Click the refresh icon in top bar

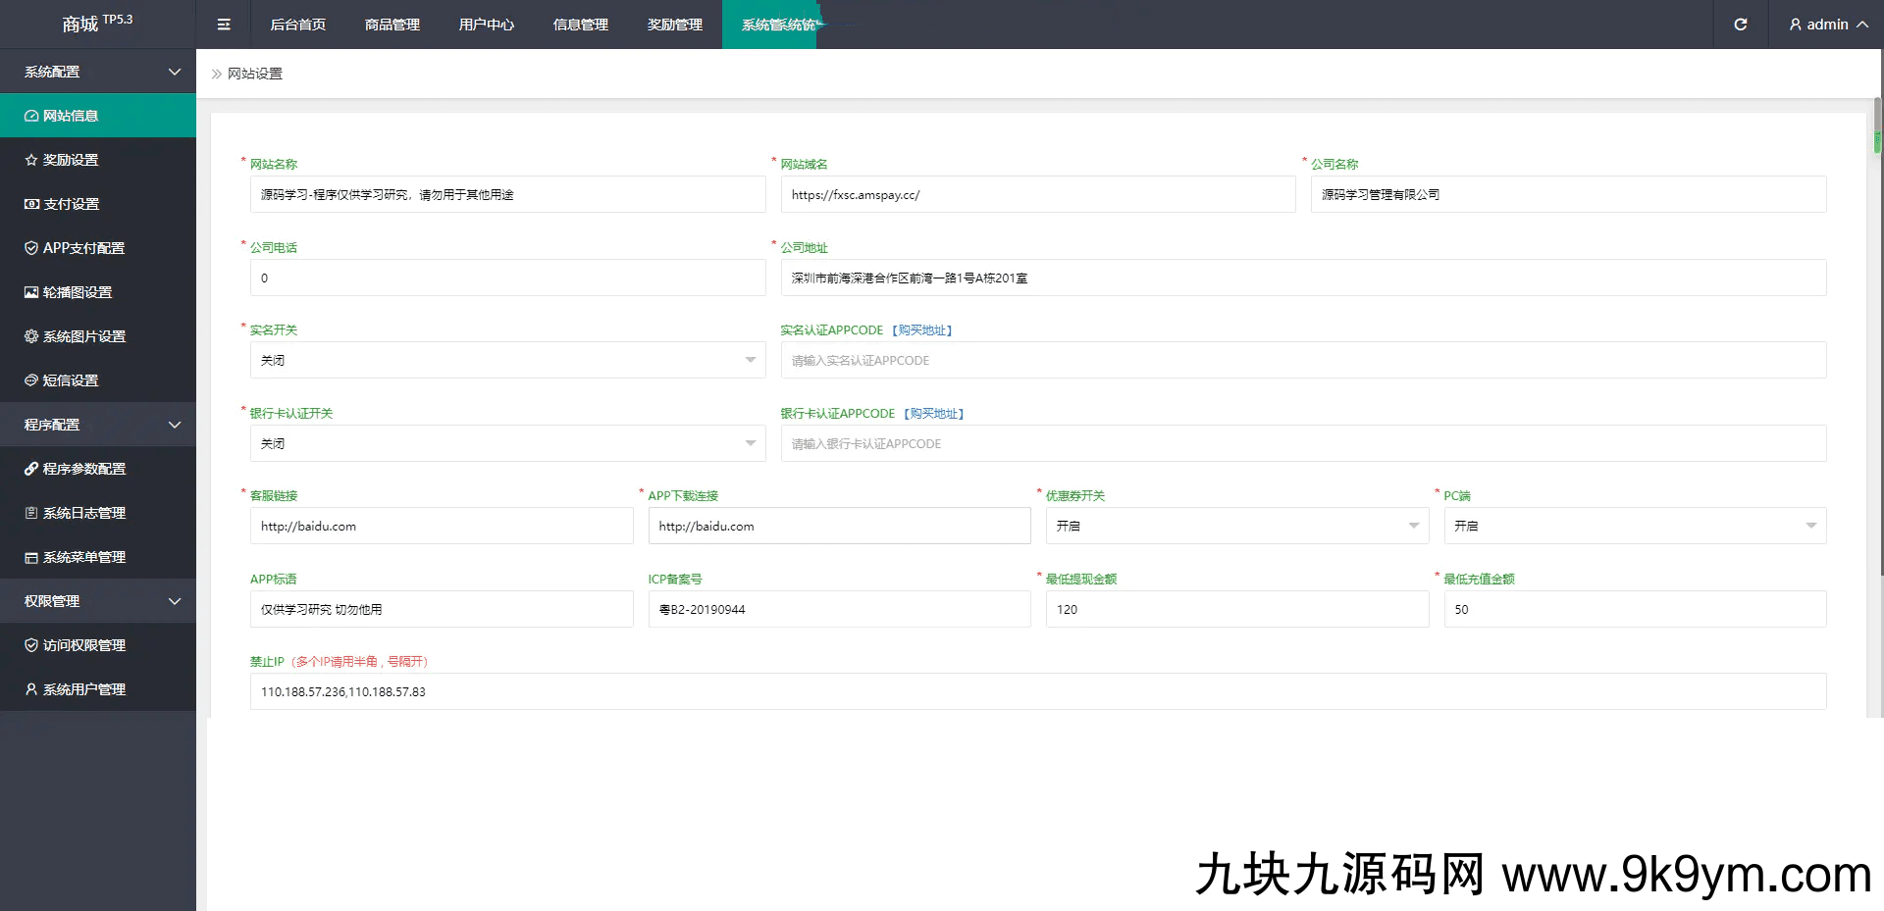tap(1741, 25)
